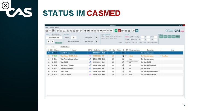This screenshot has width=197, height=111.
Task: Click the Raum number field
Action: [74, 38]
